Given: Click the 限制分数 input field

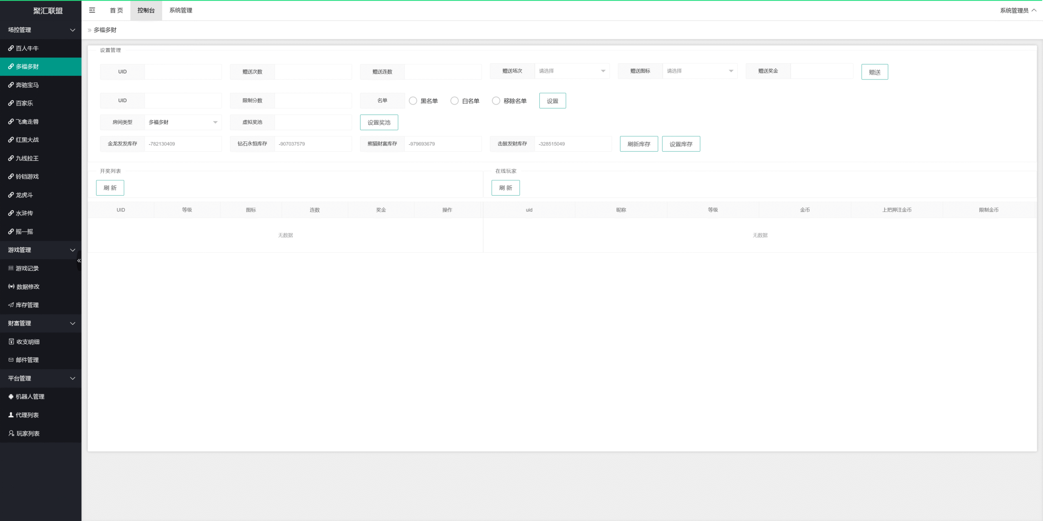Looking at the screenshot, I should [313, 101].
